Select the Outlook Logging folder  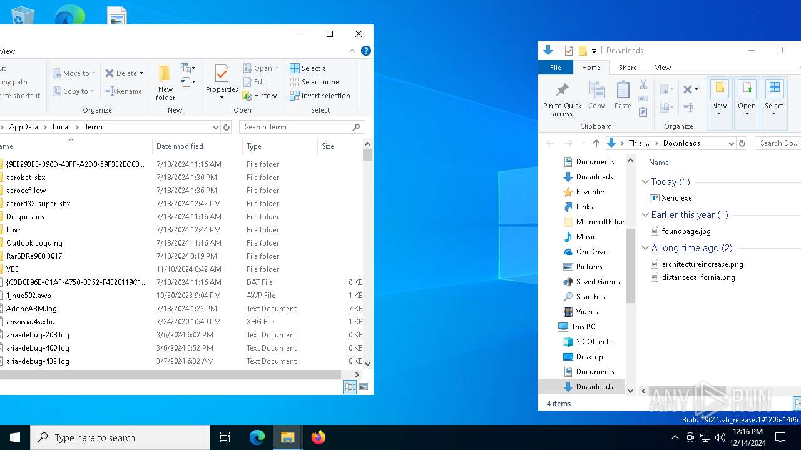pos(34,243)
